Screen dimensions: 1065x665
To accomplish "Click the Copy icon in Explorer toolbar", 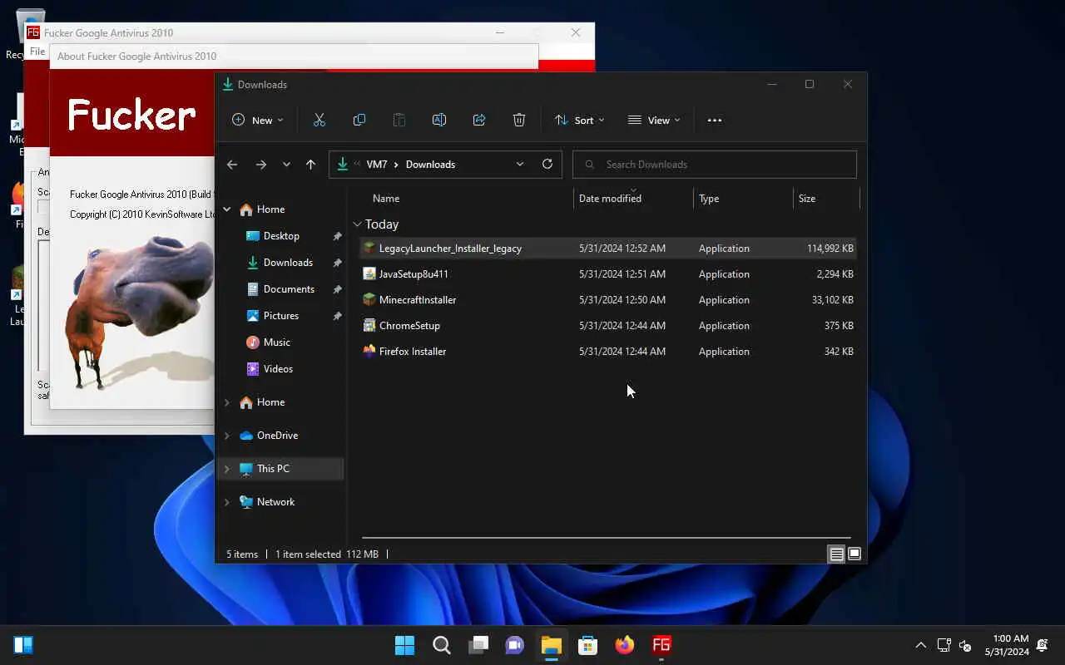I will tap(359, 121).
